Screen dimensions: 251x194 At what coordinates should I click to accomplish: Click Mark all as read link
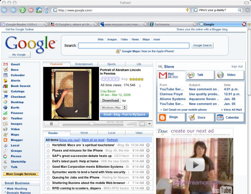[x=93, y=140]
